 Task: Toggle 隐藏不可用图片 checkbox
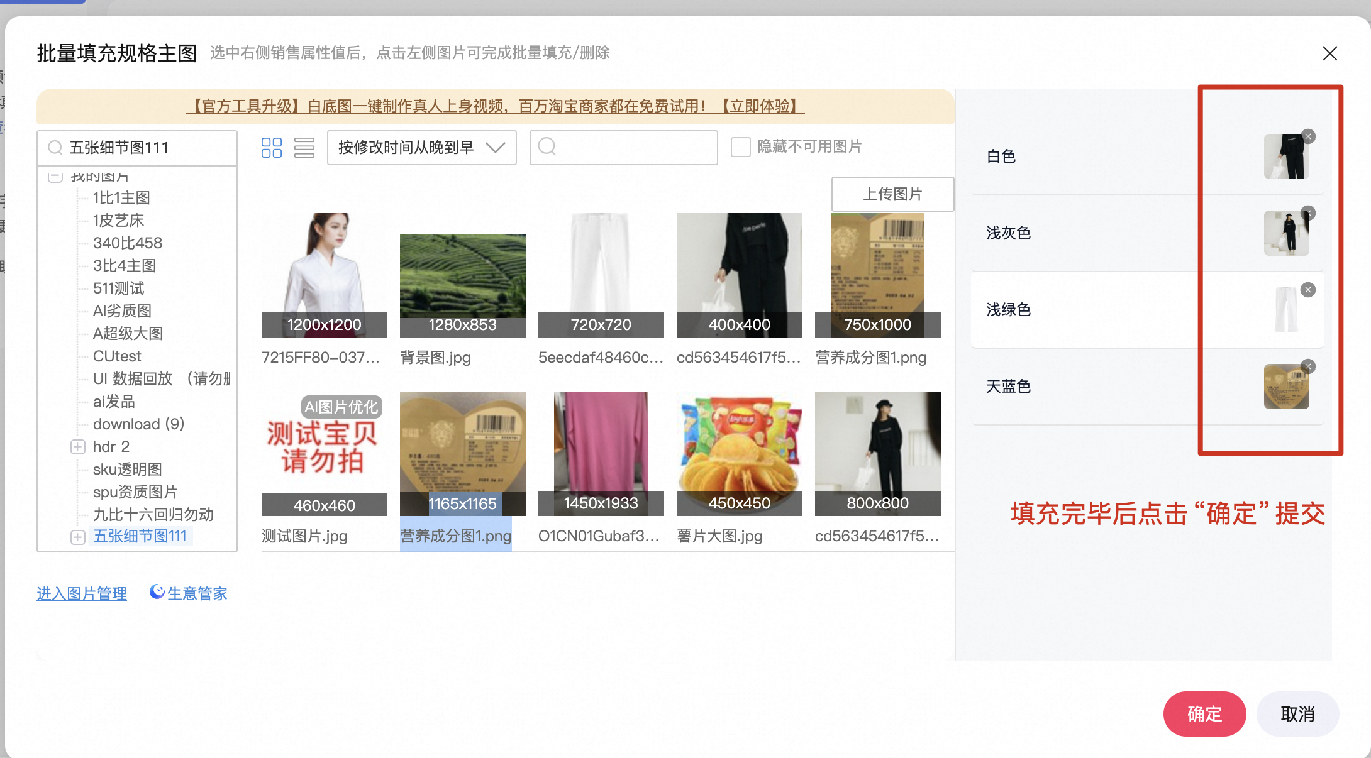tap(741, 147)
